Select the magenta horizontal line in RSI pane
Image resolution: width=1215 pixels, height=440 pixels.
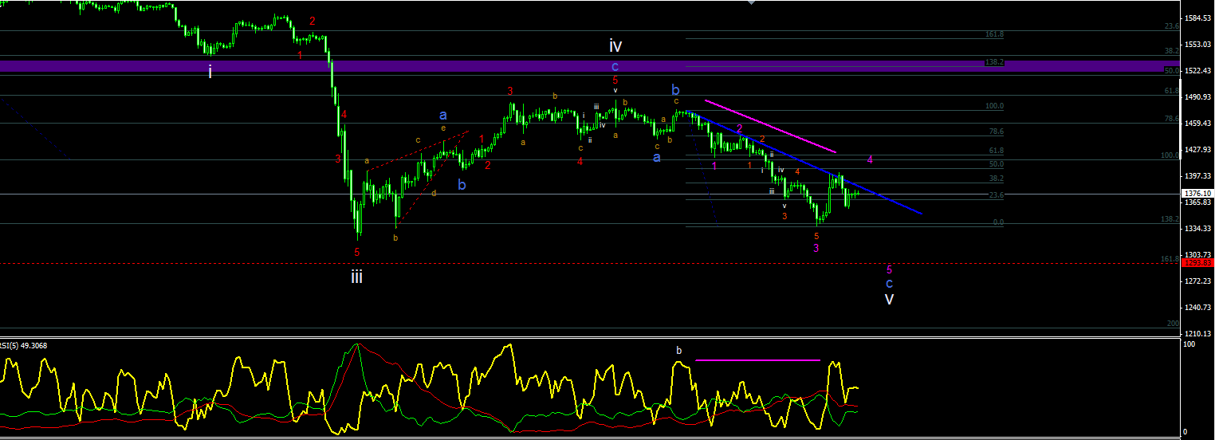pos(757,360)
